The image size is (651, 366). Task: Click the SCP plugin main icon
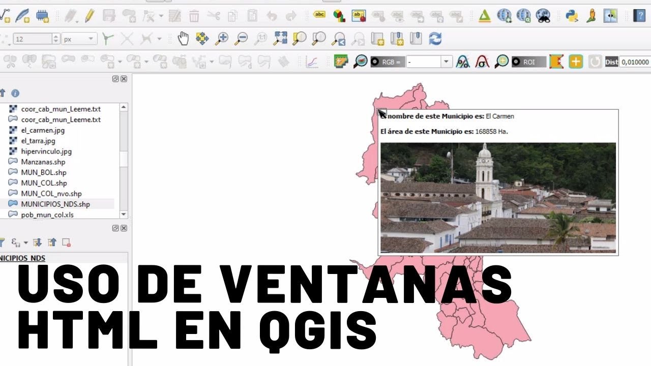coord(341,62)
